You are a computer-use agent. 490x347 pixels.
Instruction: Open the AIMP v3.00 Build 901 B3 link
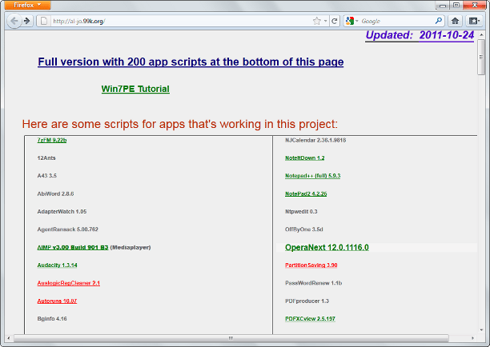[x=73, y=247]
